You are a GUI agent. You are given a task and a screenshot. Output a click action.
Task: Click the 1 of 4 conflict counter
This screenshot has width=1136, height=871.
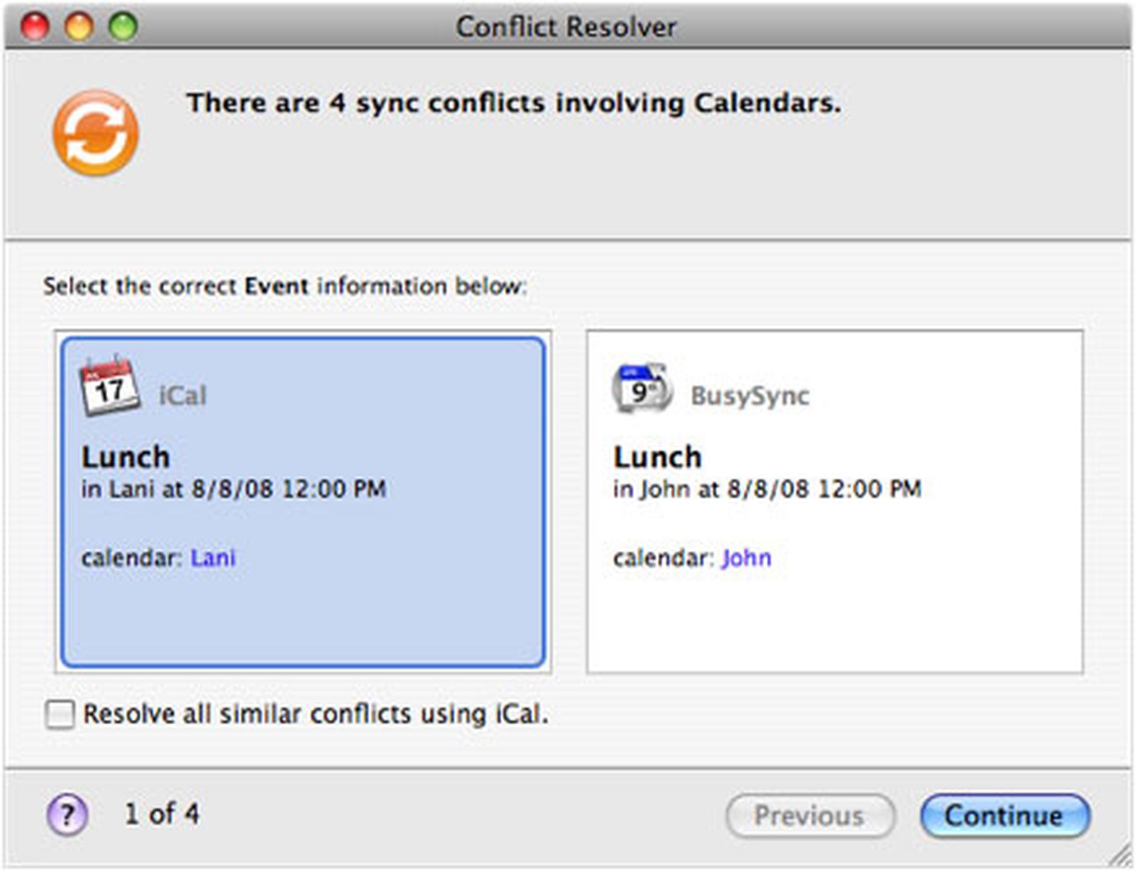(160, 815)
